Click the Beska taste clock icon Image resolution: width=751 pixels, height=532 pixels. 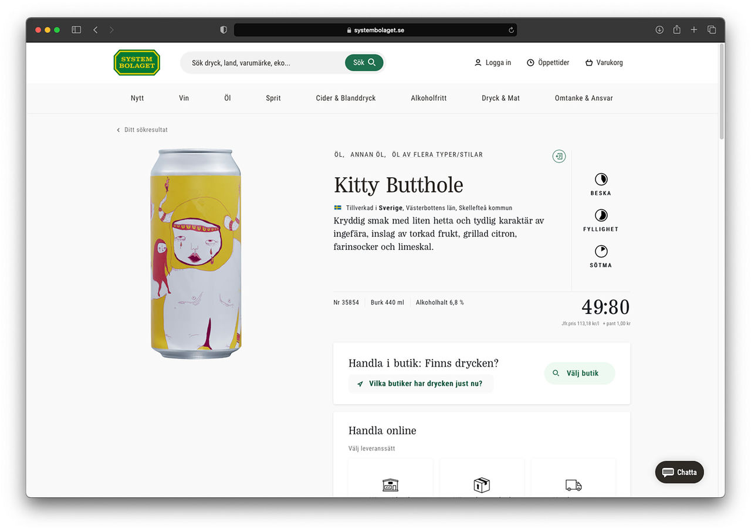point(601,179)
